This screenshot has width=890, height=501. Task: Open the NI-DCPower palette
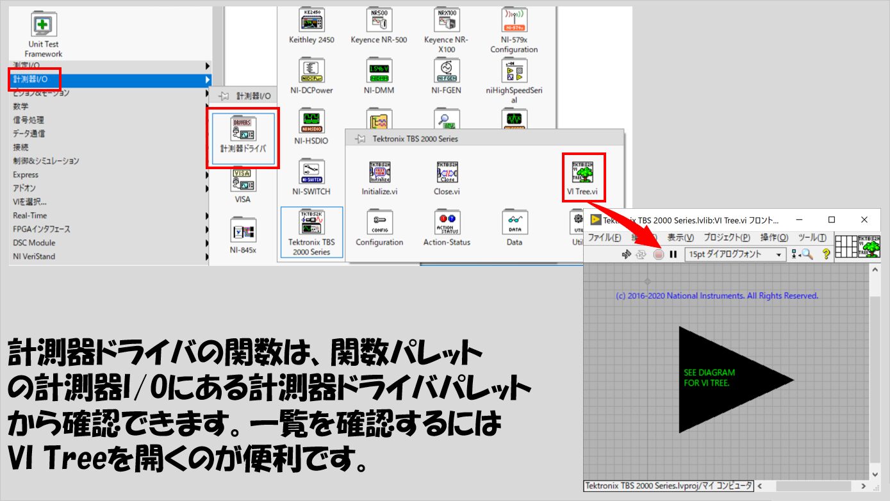point(313,76)
